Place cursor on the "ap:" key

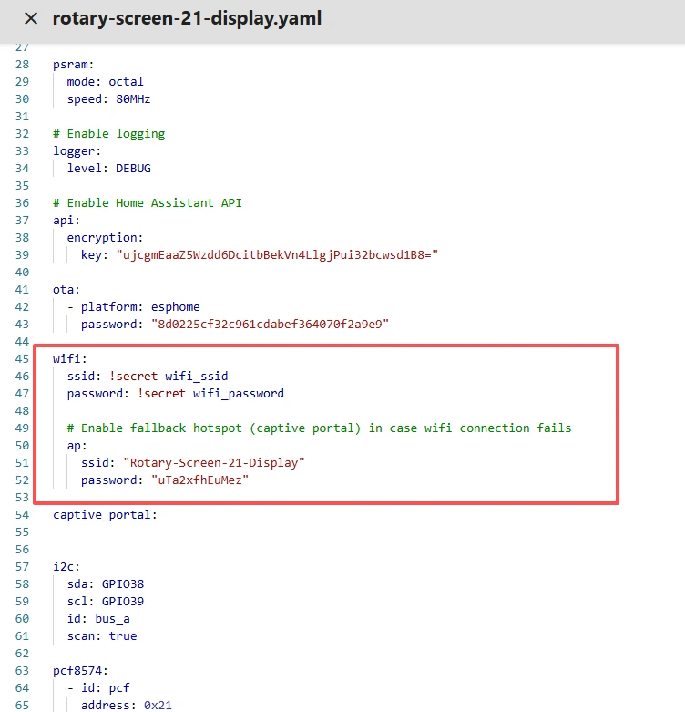click(77, 446)
